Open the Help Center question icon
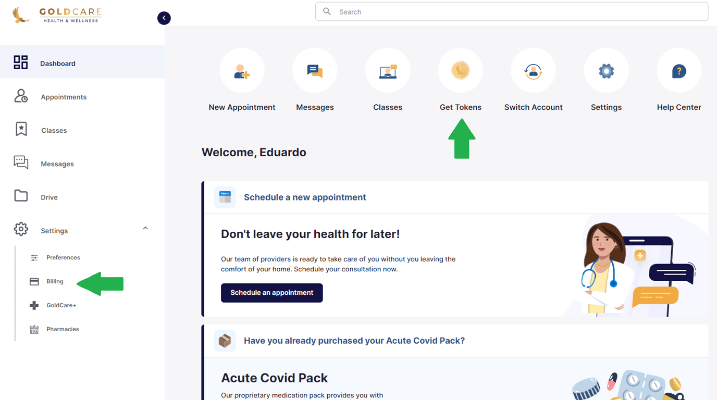 679,71
